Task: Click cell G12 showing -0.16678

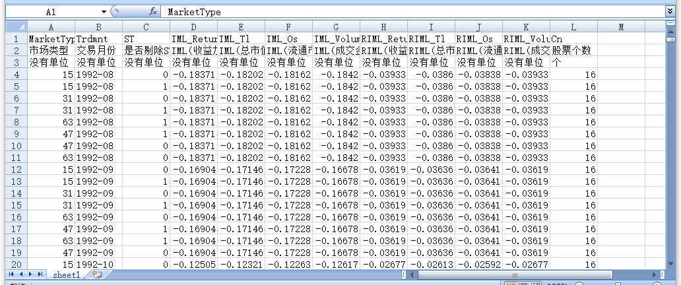Action: [336, 169]
